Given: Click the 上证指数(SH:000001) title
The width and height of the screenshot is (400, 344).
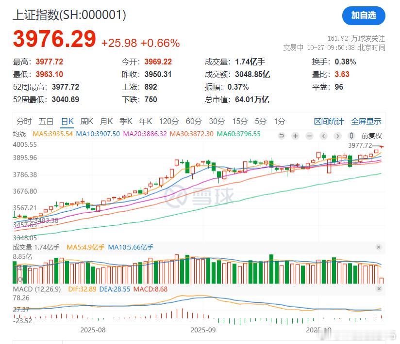Looking at the screenshot, I should [69, 15].
